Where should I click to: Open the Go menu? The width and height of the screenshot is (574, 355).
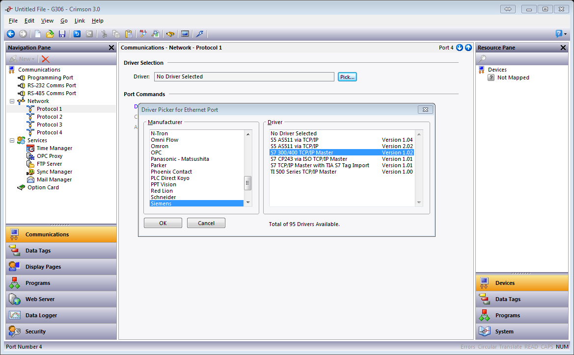click(64, 21)
